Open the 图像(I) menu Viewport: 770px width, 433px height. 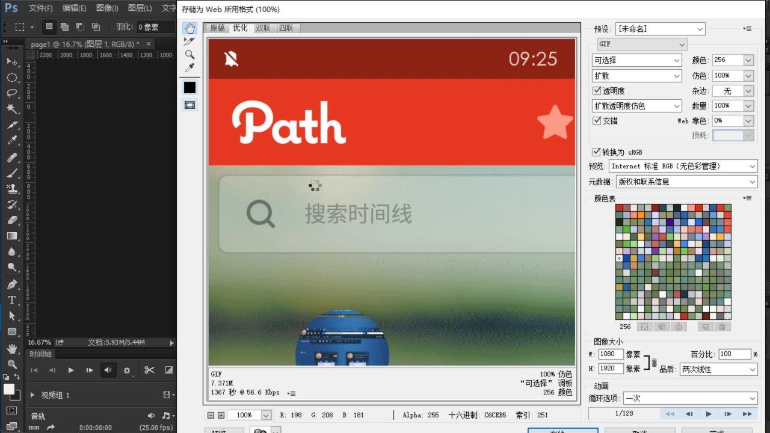[107, 8]
